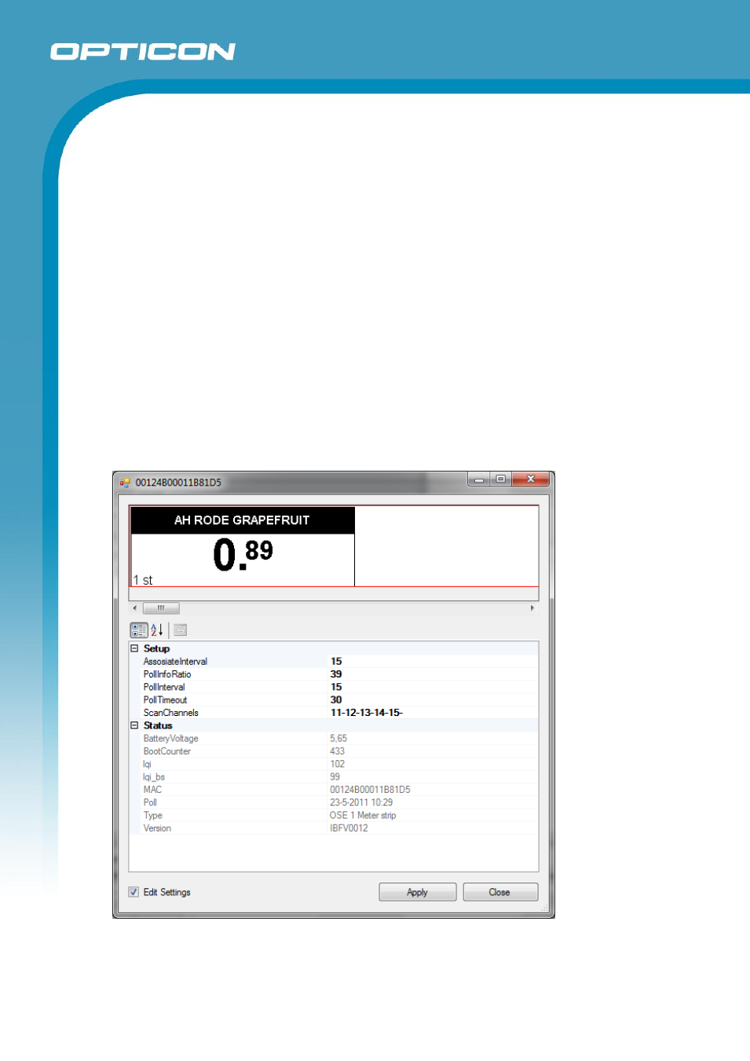Maximize the 00124B00011B81D5 window
Viewport: 750px width, 1061px height.
tap(501, 479)
